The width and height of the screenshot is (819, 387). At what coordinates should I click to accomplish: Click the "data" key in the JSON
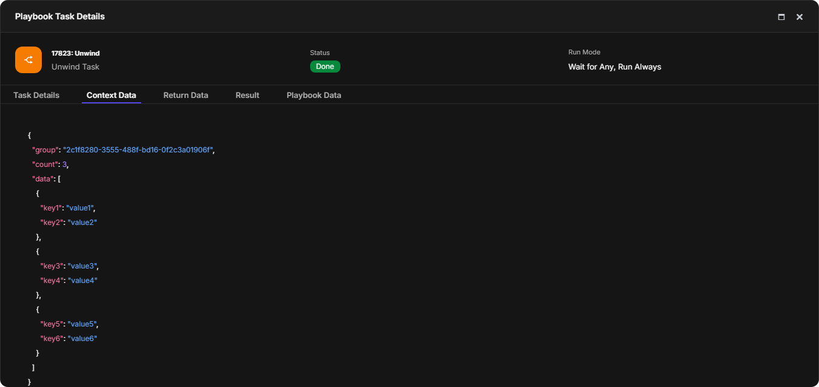click(43, 178)
